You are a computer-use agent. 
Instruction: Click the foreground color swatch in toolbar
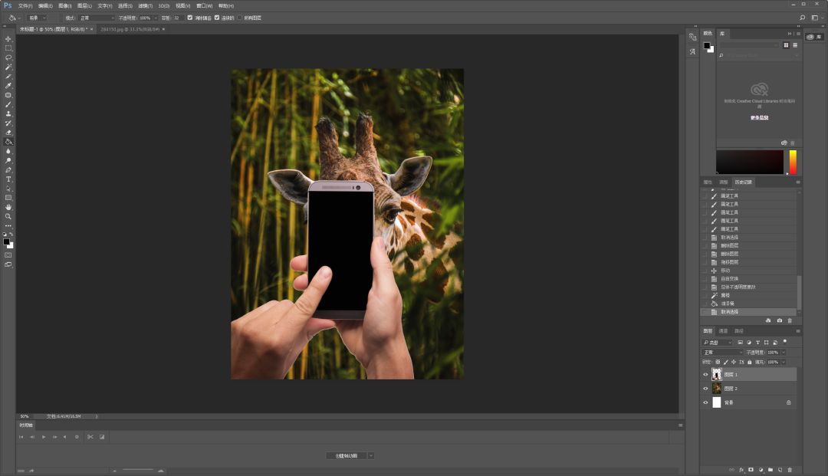click(x=7, y=241)
